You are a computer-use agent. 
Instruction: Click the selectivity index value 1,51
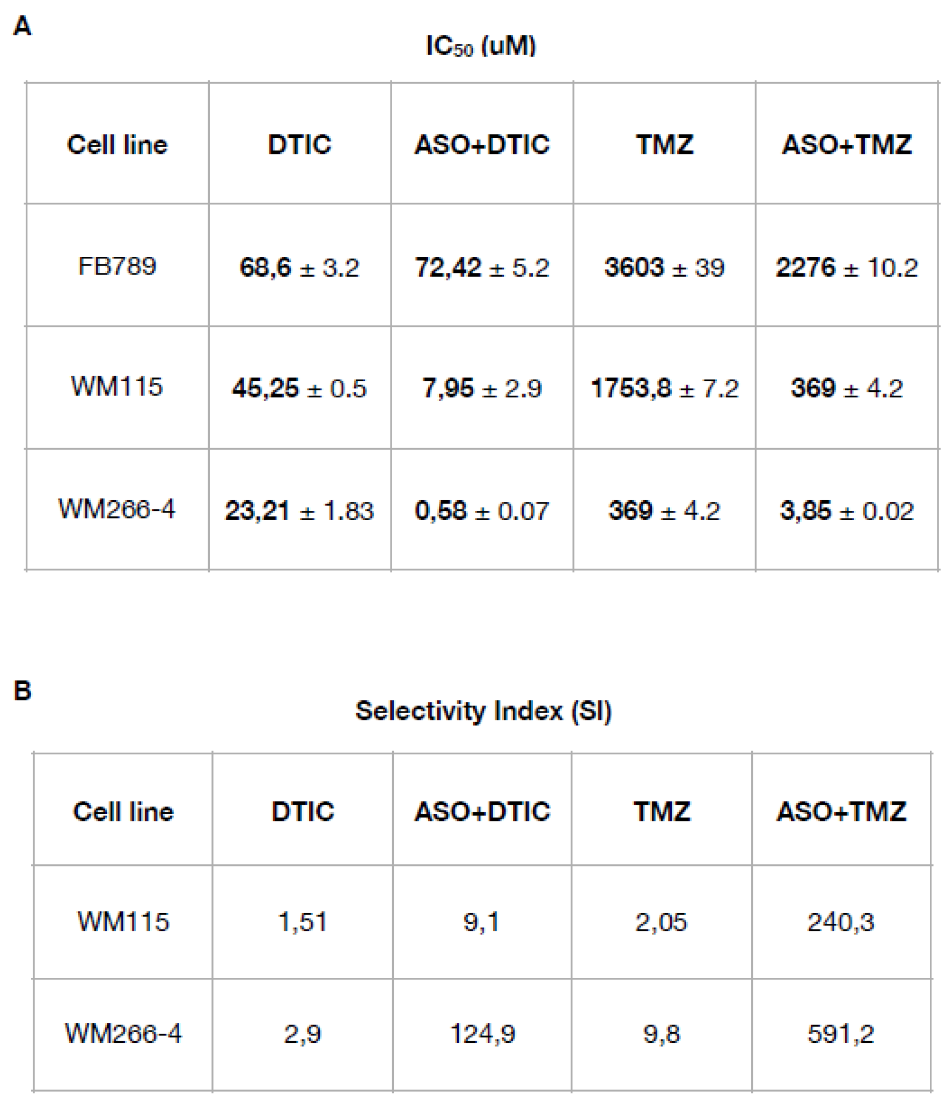303,922
